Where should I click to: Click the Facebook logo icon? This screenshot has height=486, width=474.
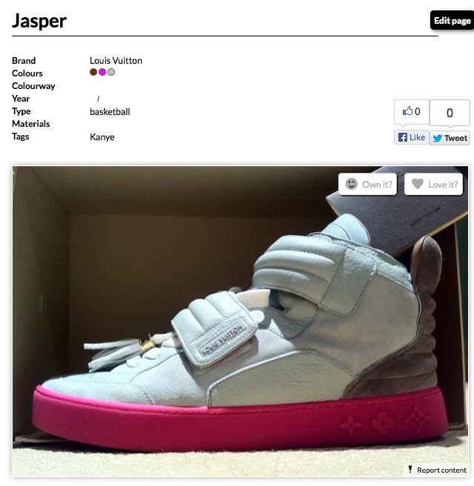403,137
